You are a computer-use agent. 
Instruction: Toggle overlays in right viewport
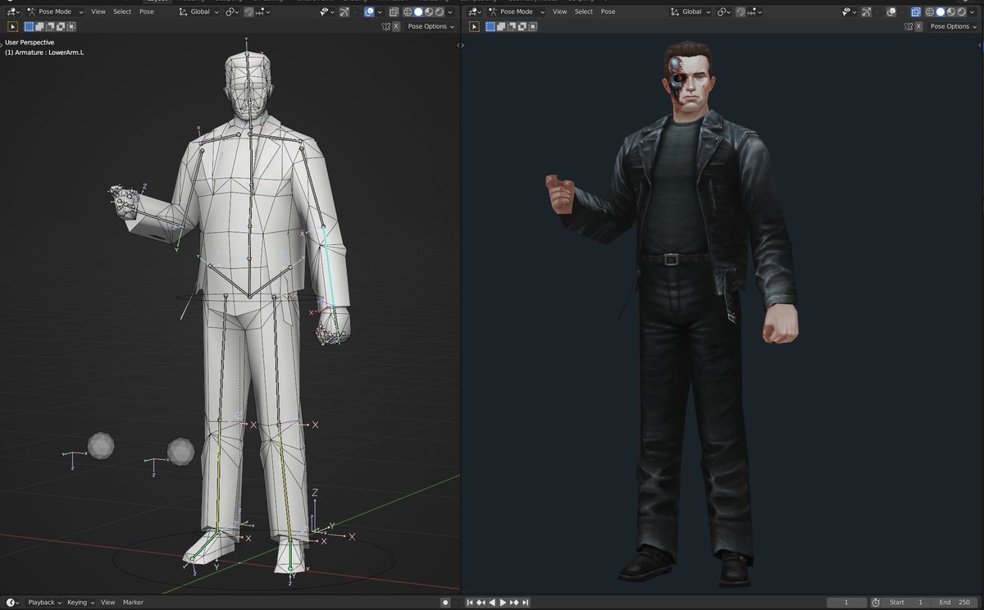pos(891,12)
